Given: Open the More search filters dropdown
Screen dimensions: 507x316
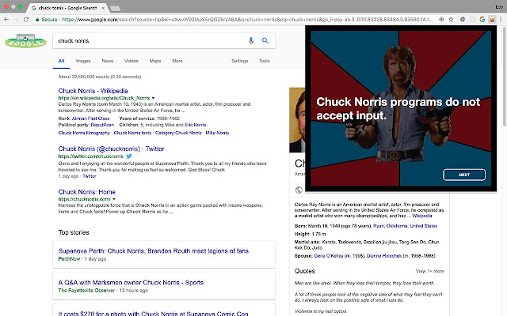Looking at the screenshot, I should coord(177,61).
